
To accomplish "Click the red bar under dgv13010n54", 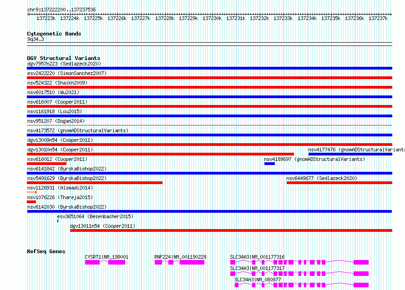I will tap(160, 154).
